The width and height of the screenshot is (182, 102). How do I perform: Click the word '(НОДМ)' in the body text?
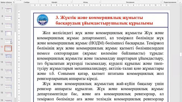pyautogui.click(x=97, y=43)
